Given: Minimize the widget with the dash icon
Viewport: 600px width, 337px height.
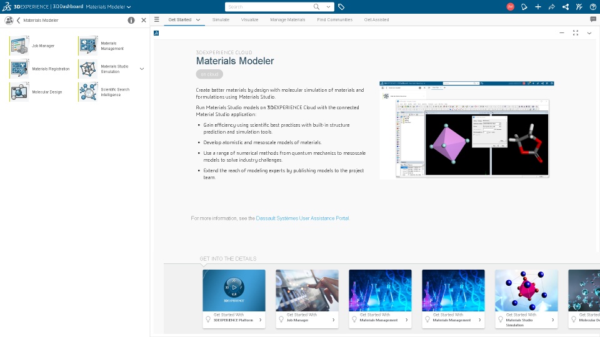Looking at the screenshot, I should pos(562,33).
